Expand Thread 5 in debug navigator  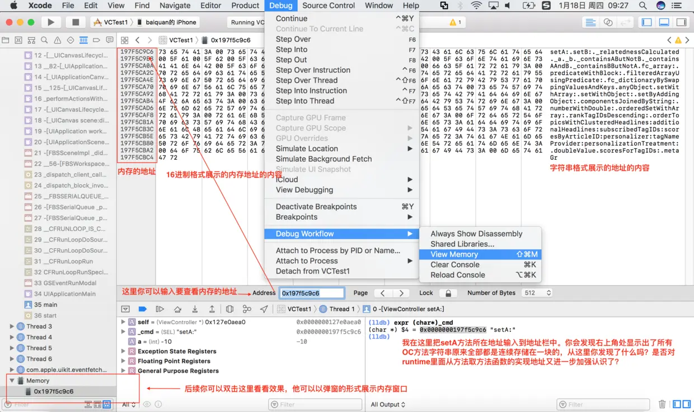(x=12, y=348)
